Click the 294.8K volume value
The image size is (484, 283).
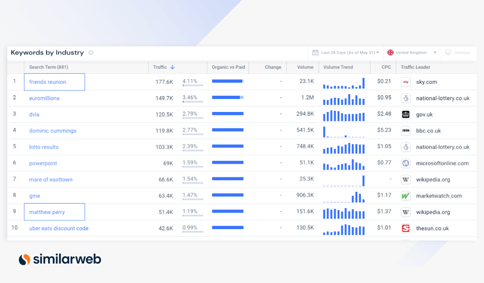click(x=305, y=114)
